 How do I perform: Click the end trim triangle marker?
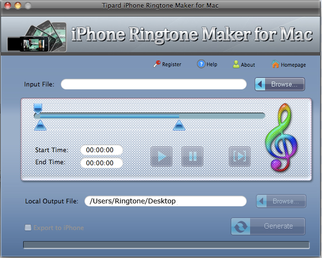pyautogui.click(x=179, y=126)
